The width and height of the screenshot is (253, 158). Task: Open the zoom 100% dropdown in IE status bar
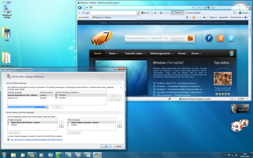[247, 99]
